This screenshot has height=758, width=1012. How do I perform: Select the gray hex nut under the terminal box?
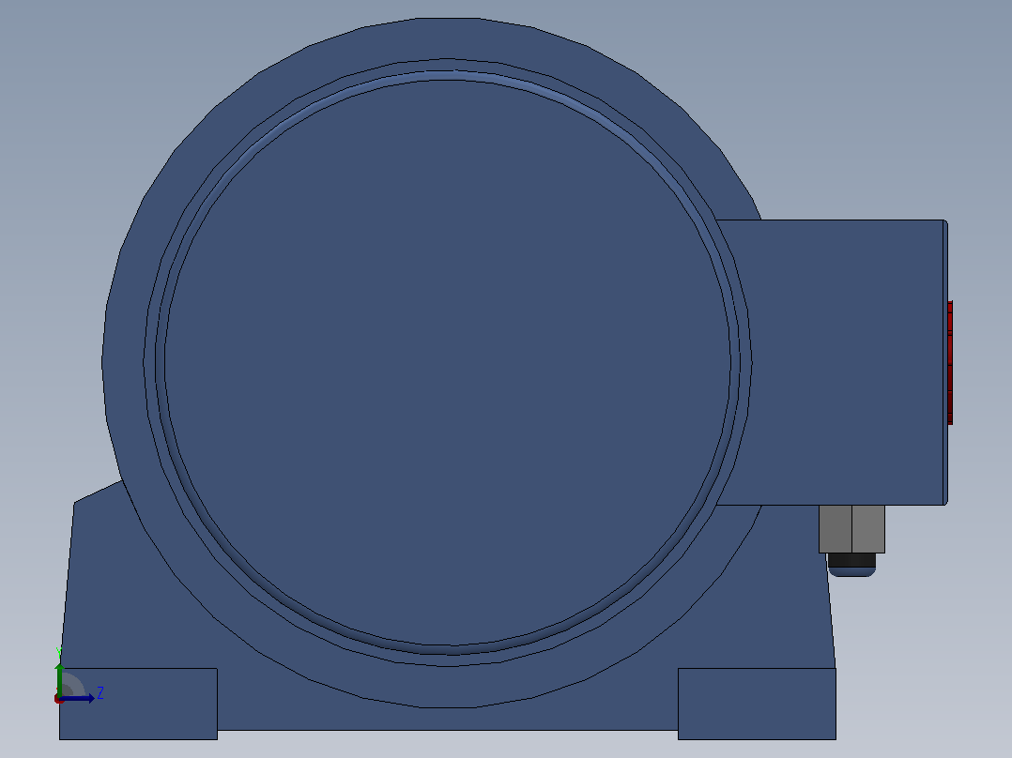coord(852,529)
